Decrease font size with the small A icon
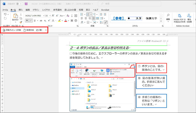This screenshot has width=196, height=113. [x=57, y=16]
